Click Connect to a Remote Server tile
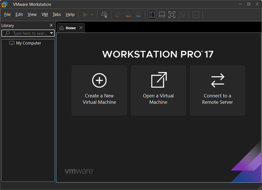 (218, 90)
